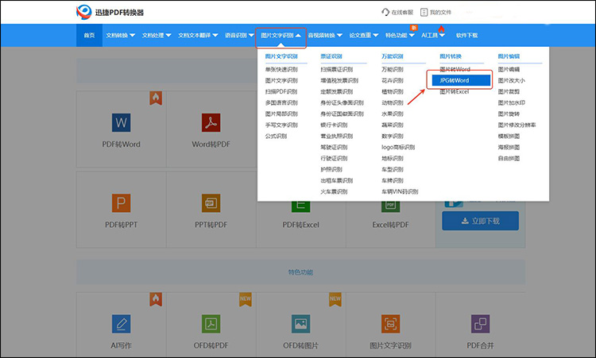The height and width of the screenshot is (358, 596).
Task: Choose 图片转Excel in the menu
Action: coord(455,91)
